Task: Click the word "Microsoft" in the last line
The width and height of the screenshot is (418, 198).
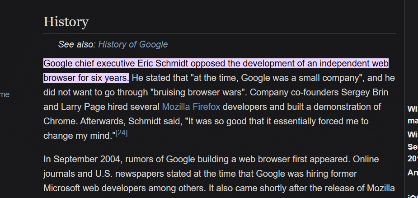Action: pos(62,188)
